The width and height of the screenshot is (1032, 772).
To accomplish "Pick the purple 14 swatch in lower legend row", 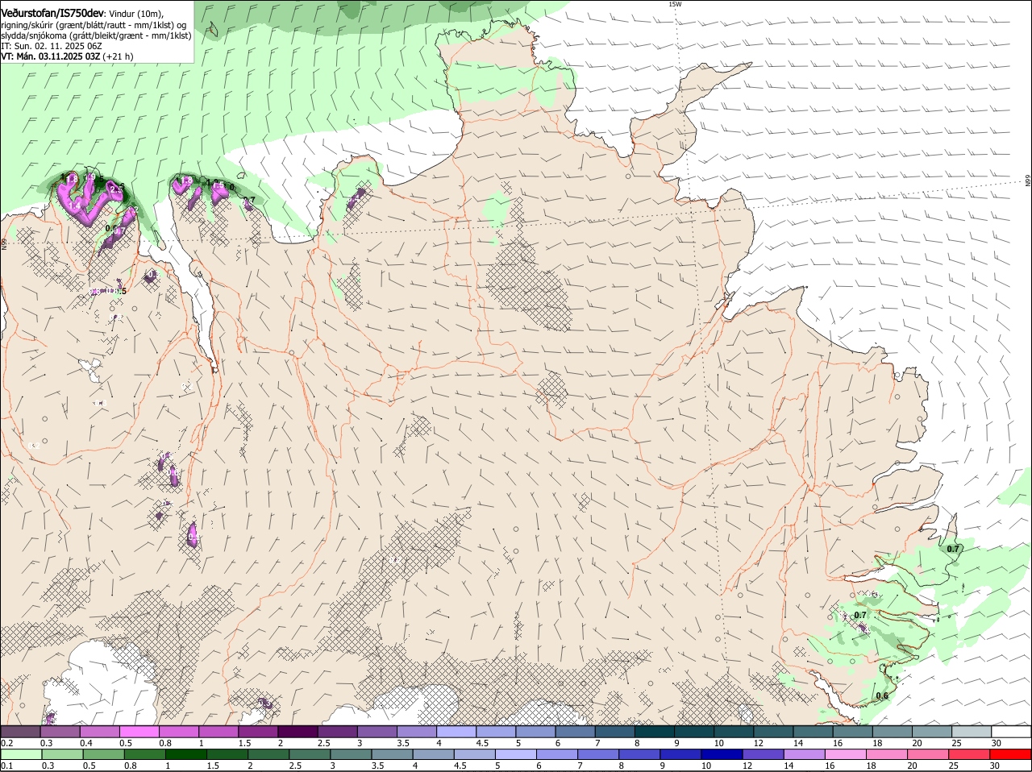I will coord(805,754).
